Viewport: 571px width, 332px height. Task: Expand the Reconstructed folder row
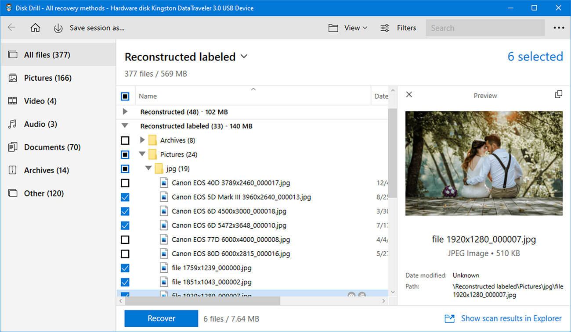[x=125, y=111]
